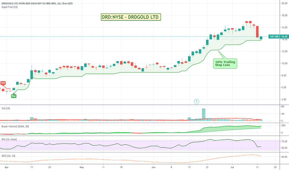Click the DRD:NYSE - DRDGOLD LTD title label
The height and width of the screenshot is (170, 289).
tap(131, 17)
